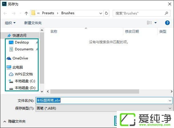Open the 组织 menu
This screenshot has width=174, height=128.
(x=10, y=23)
